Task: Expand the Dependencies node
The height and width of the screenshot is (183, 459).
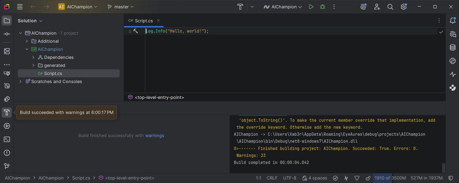Action: pyautogui.click(x=33, y=57)
